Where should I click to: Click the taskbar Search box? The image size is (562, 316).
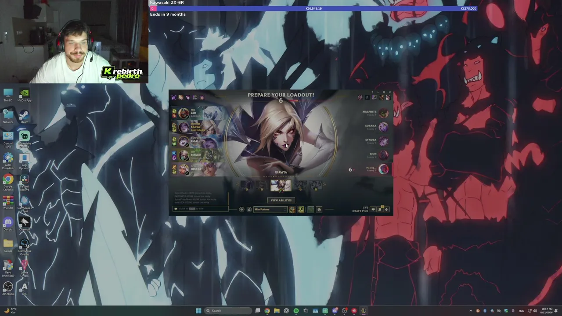(x=229, y=311)
